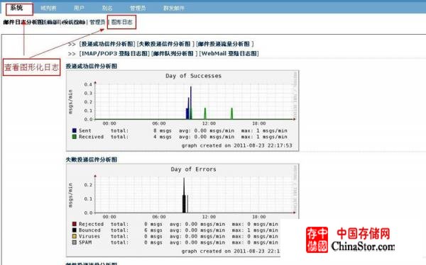
Task: Jump to 失败投递信件分析图 link
Action: (165, 44)
